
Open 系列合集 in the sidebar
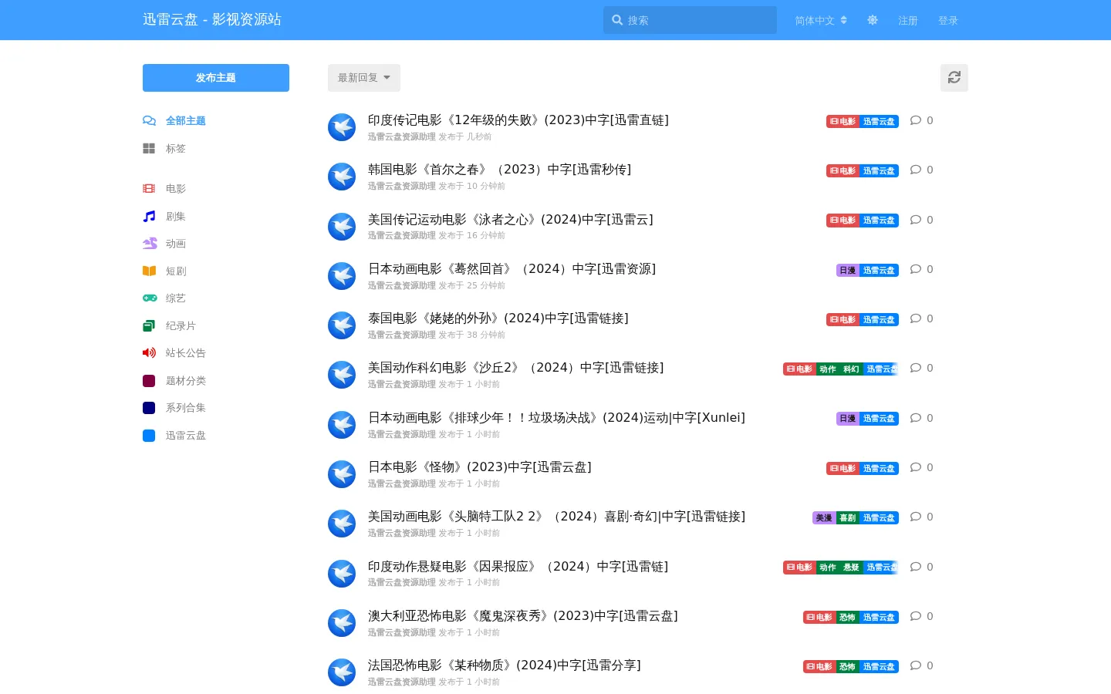pos(186,408)
